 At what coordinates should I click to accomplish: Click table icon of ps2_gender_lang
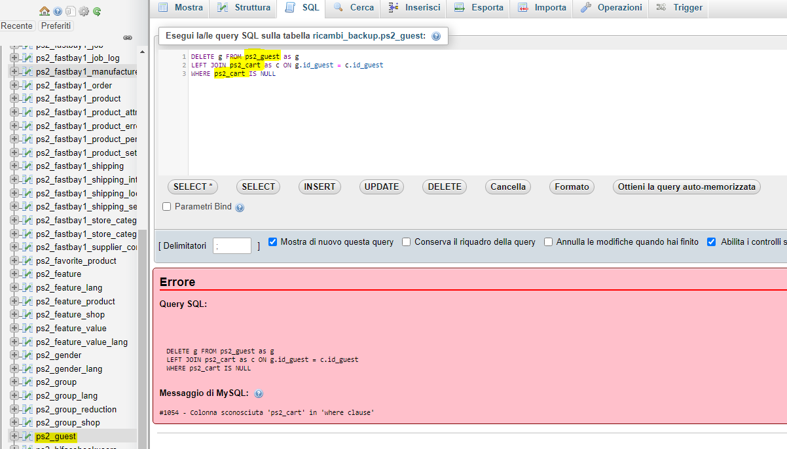[27, 368]
